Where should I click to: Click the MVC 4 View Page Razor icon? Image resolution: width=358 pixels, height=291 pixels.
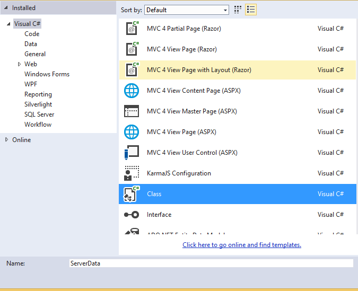click(131, 49)
